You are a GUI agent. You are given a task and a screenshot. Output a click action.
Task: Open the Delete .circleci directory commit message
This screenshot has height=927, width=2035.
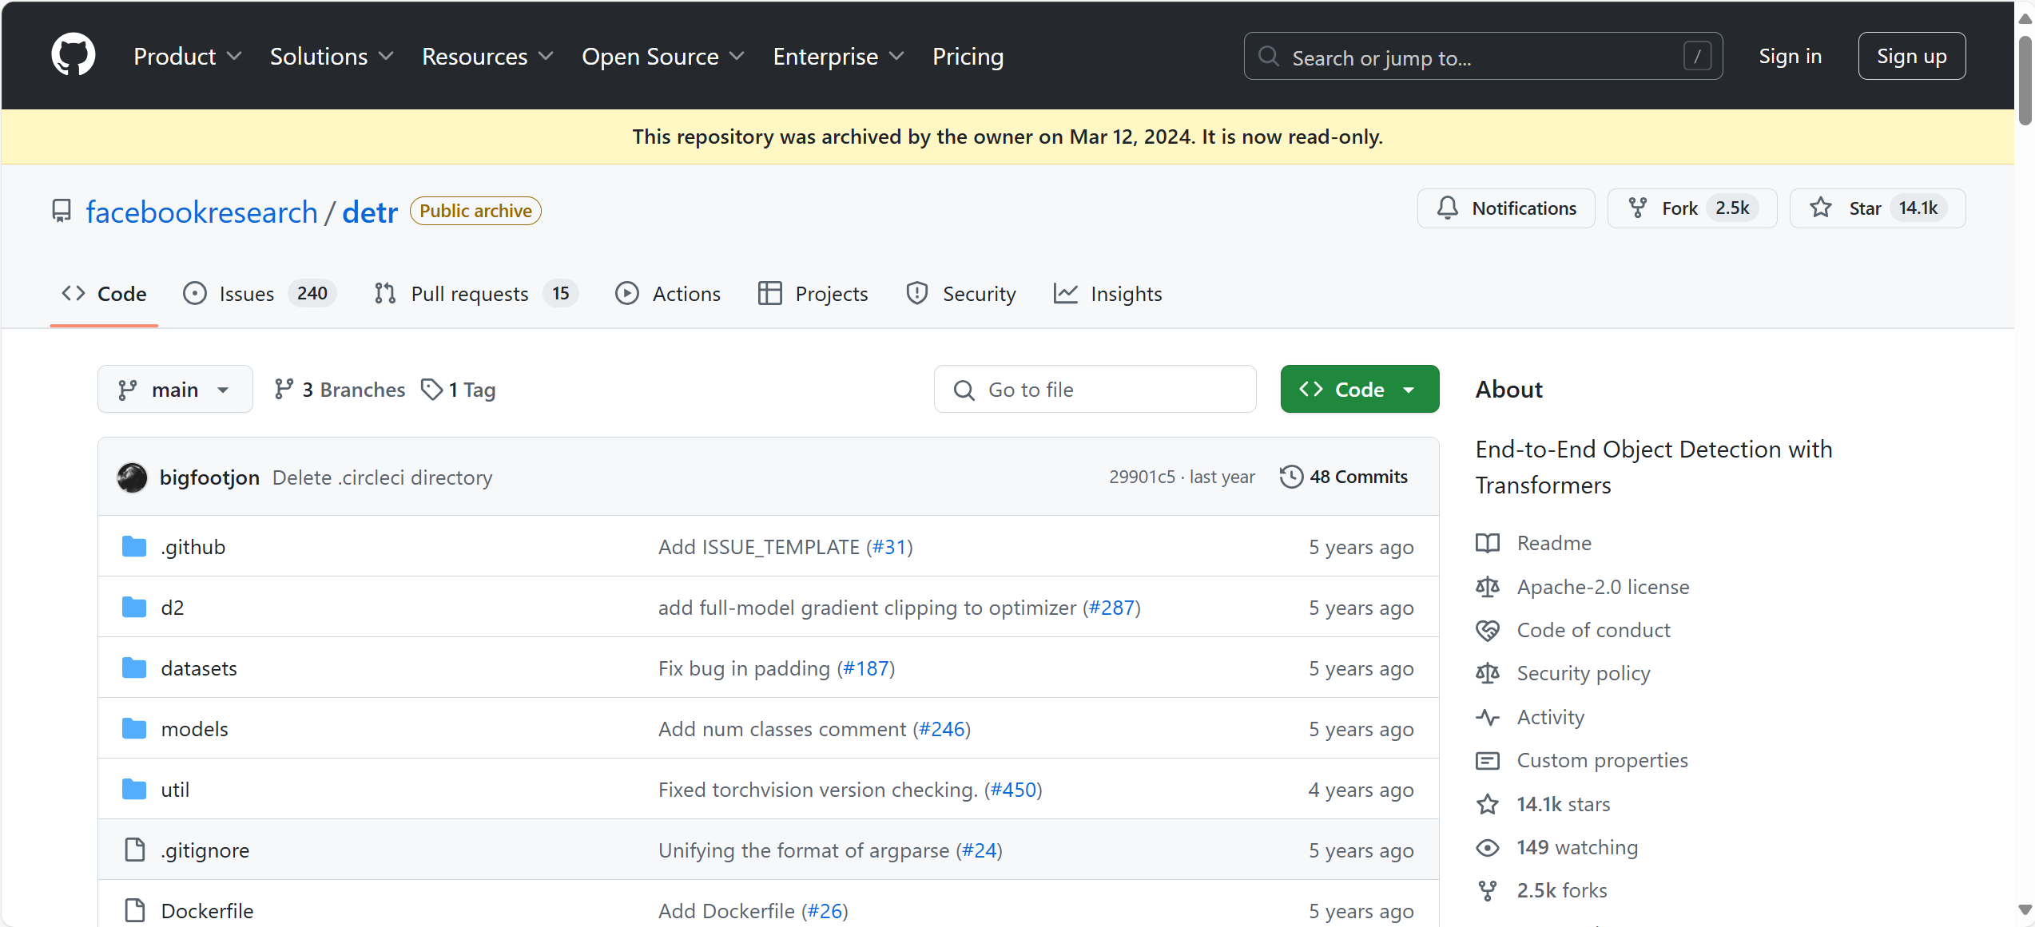click(x=382, y=477)
